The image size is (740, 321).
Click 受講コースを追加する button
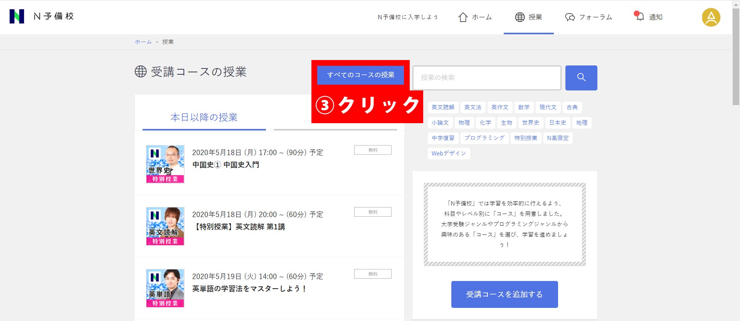coord(505,294)
